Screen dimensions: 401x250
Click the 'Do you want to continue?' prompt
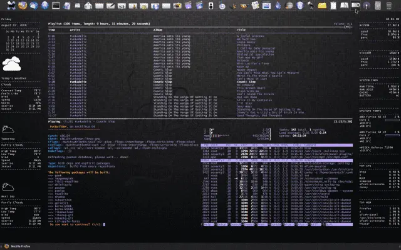click(77, 224)
